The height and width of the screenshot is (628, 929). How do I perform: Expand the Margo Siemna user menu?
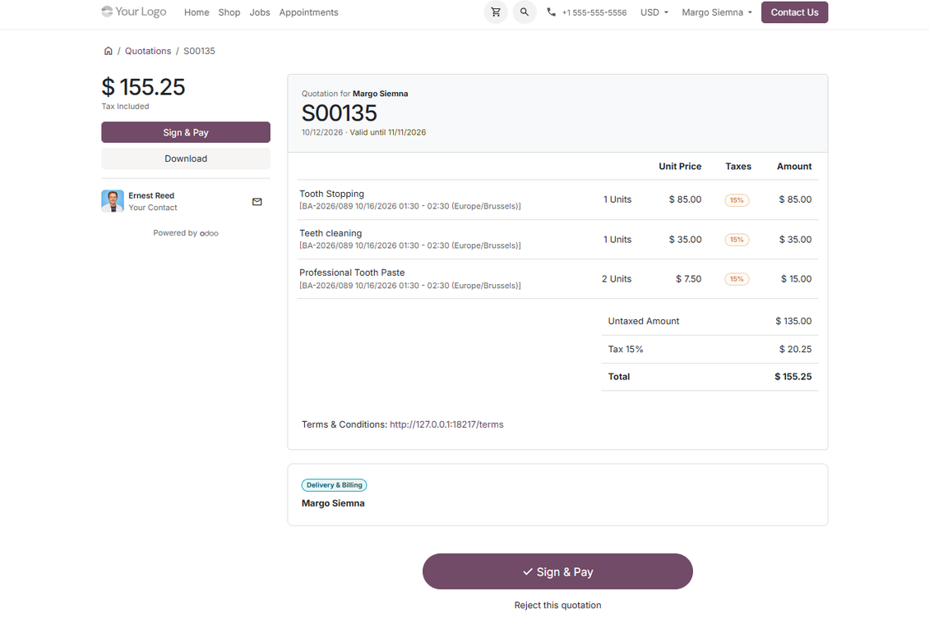[717, 12]
